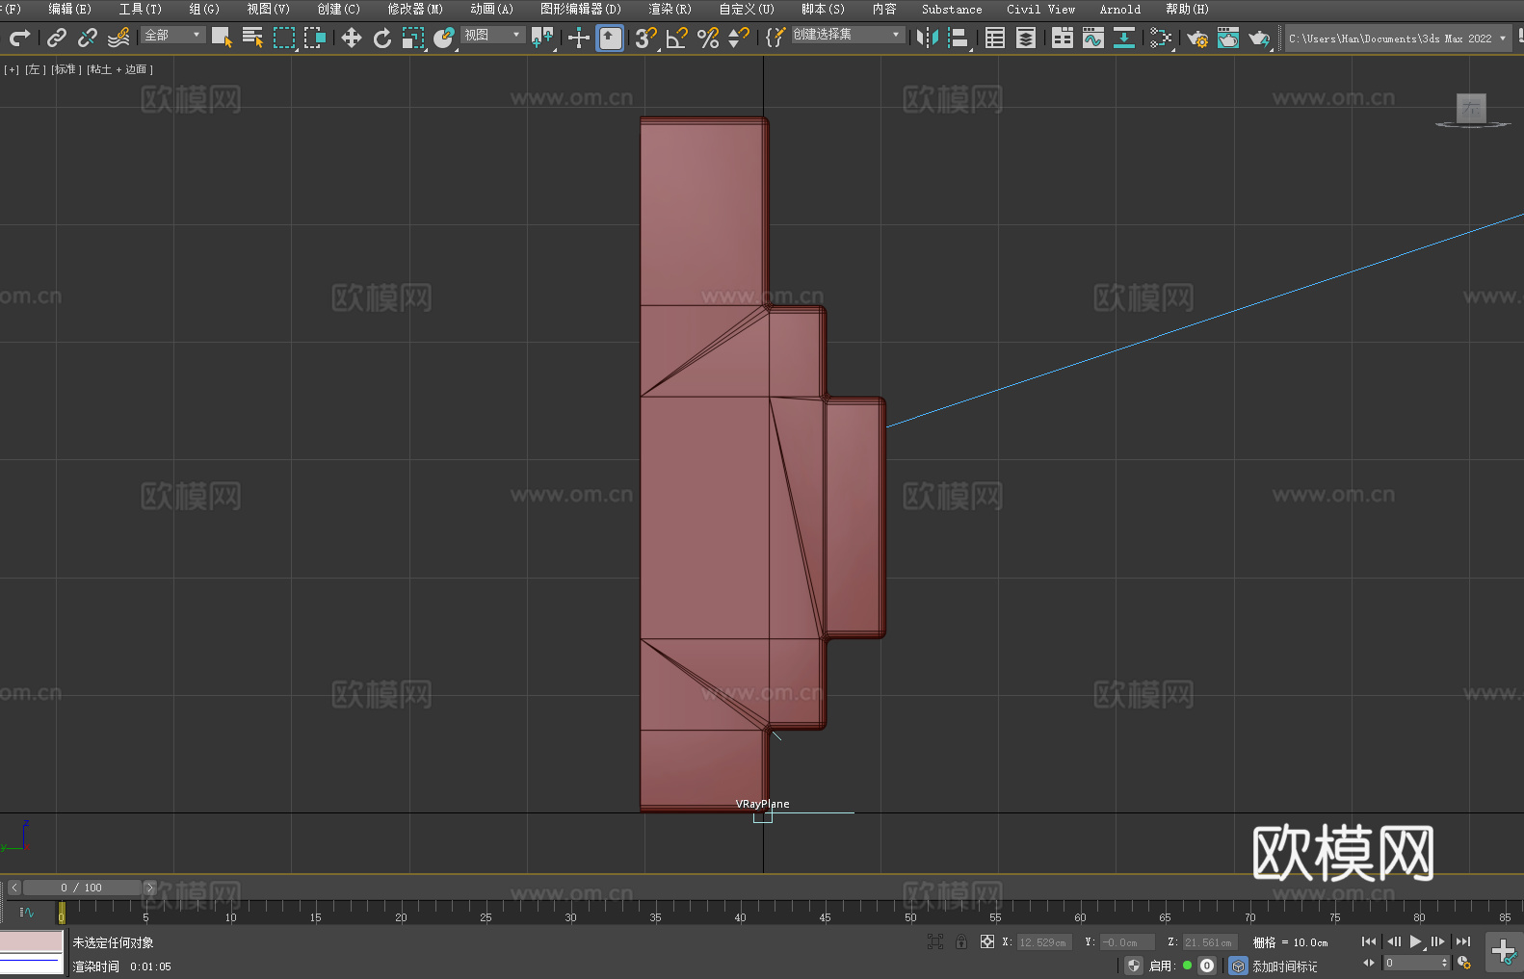Click the Mirror tool icon
Image resolution: width=1524 pixels, height=979 pixels.
(928, 38)
